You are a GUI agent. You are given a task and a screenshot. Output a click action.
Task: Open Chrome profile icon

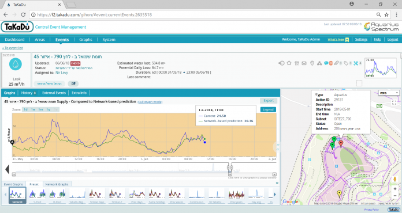(352, 4)
